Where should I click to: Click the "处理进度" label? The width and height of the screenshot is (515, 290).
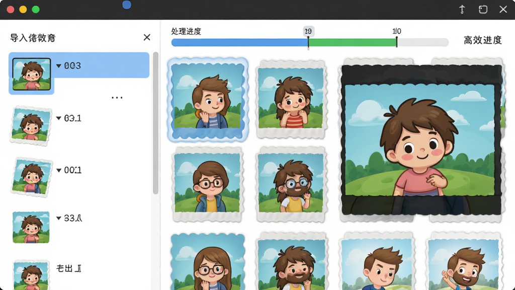click(186, 31)
